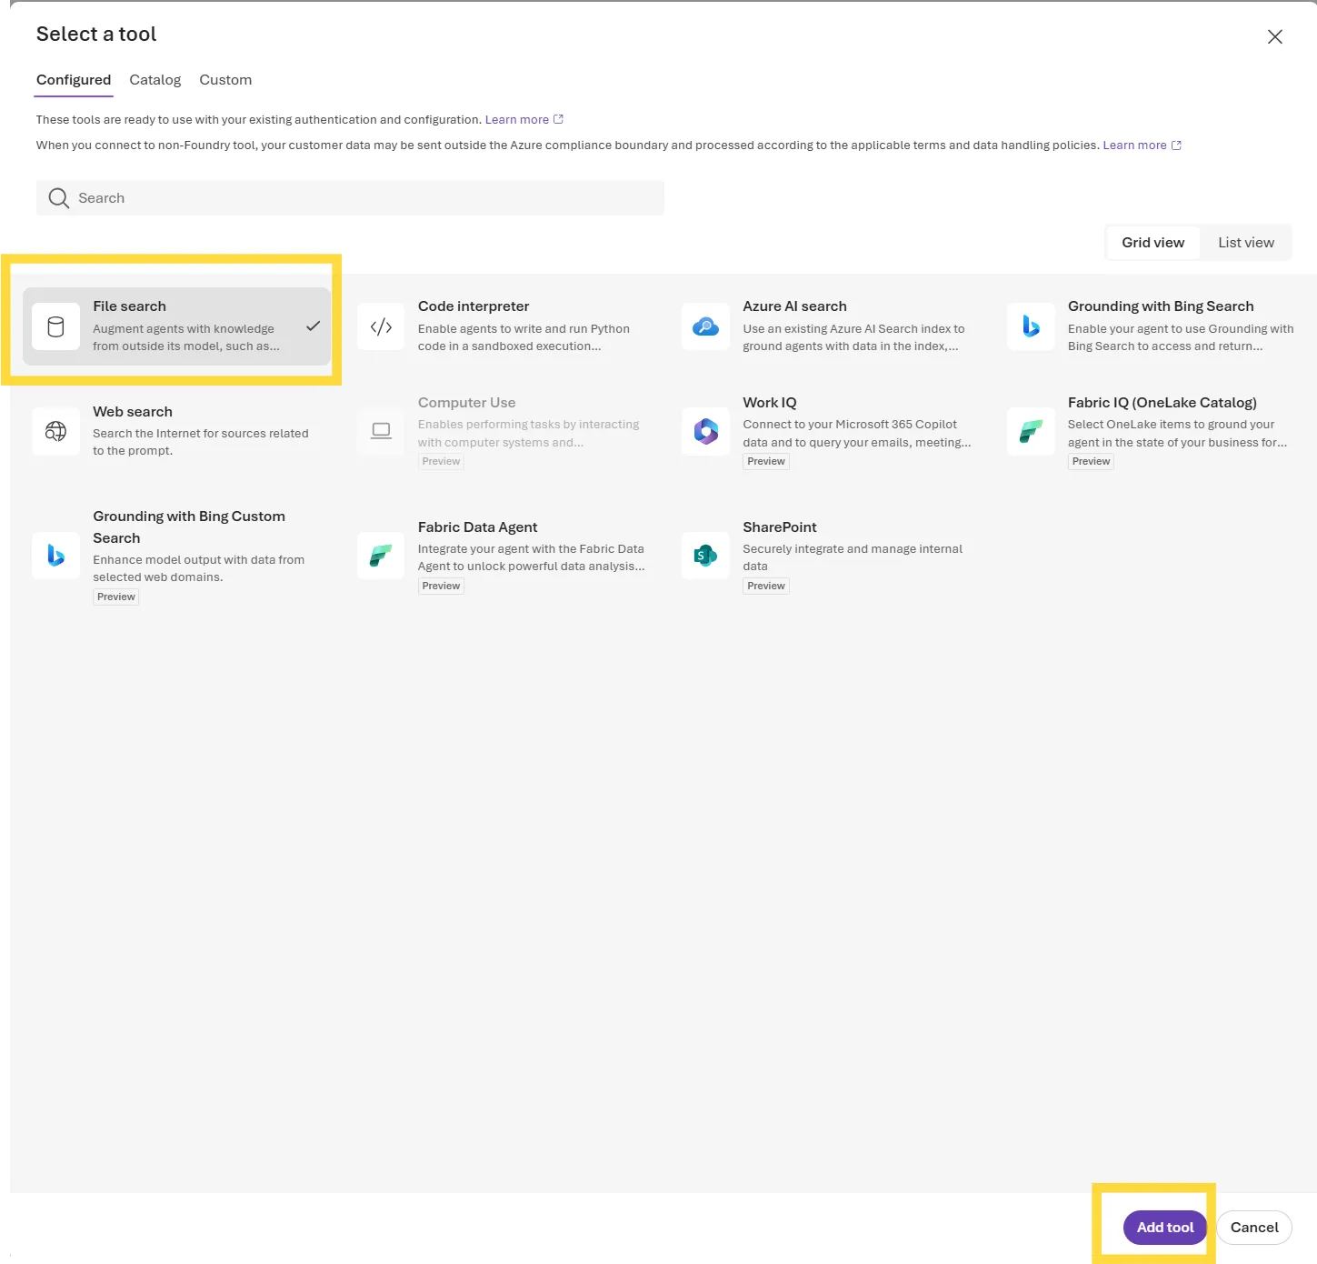Select the Computer Use title
This screenshot has width=1317, height=1264.
tap(466, 403)
